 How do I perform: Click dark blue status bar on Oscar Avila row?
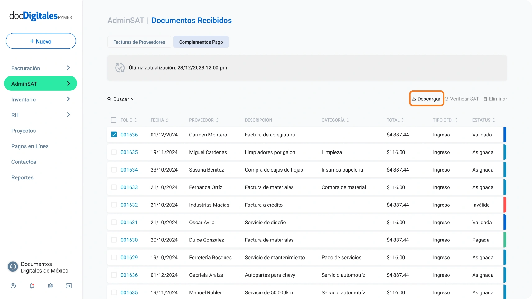[505, 223]
